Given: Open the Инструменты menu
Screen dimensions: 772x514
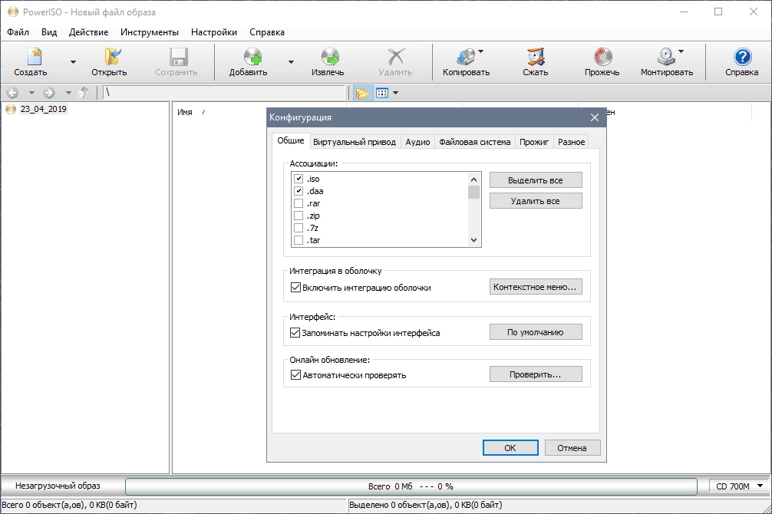Looking at the screenshot, I should [x=150, y=32].
